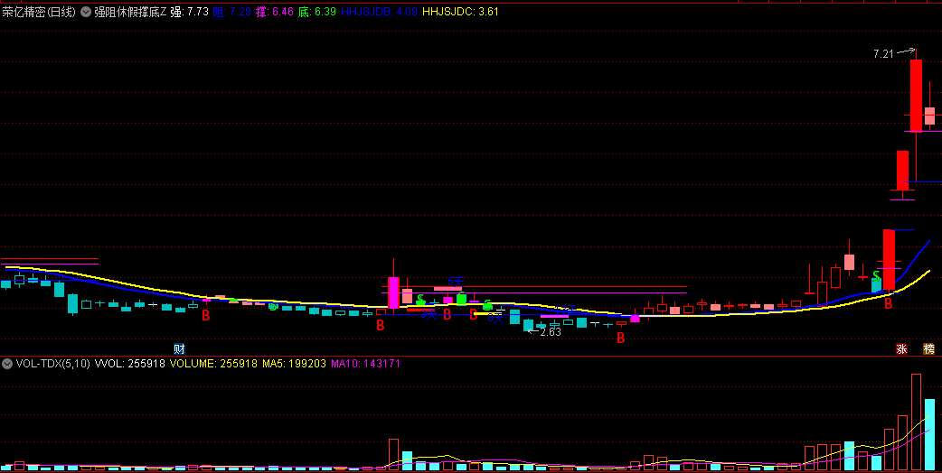This screenshot has width=942, height=473.
Task: Click the HHJSJDC: 3.61 reading
Action: [461, 12]
